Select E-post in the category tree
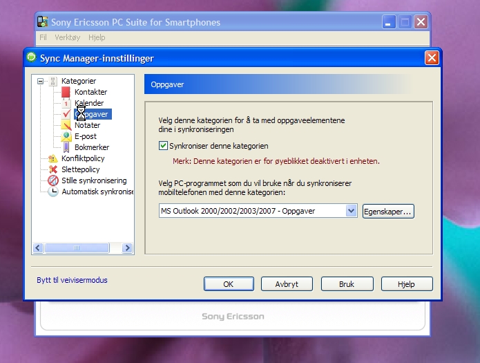The width and height of the screenshot is (480, 363). [86, 136]
